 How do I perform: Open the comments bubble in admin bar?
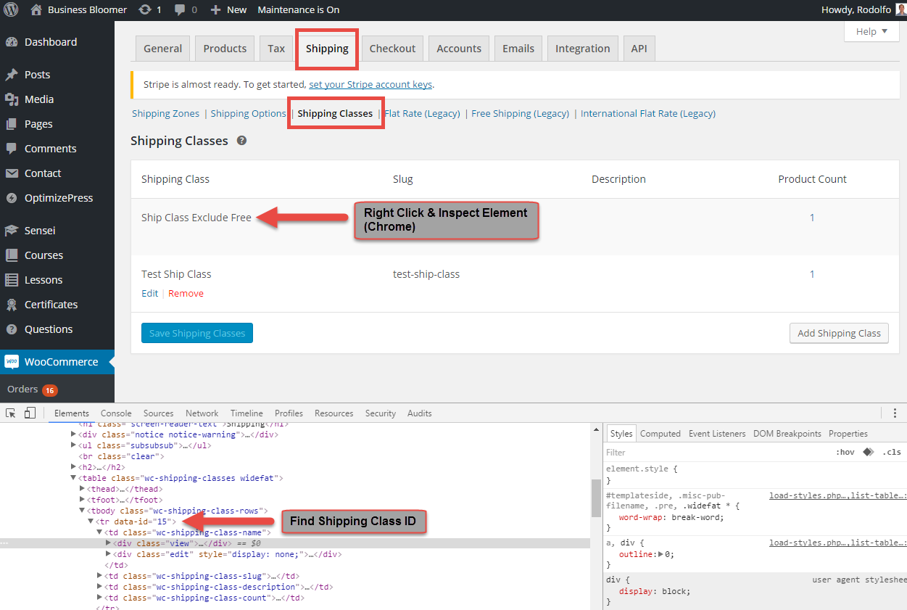pyautogui.click(x=186, y=9)
